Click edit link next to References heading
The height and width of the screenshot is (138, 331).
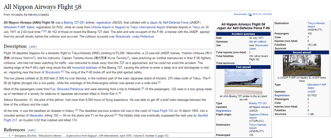coord(32,130)
